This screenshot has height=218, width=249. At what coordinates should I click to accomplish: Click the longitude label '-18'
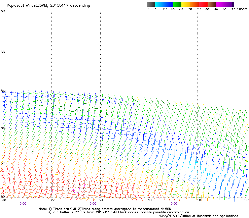[198, 200]
